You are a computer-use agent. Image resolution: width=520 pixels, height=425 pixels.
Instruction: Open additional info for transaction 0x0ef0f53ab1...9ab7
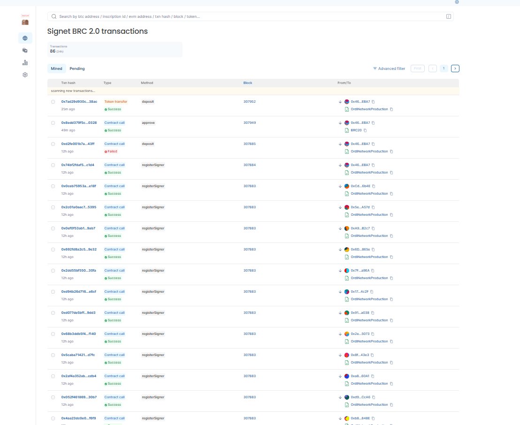tap(53, 228)
